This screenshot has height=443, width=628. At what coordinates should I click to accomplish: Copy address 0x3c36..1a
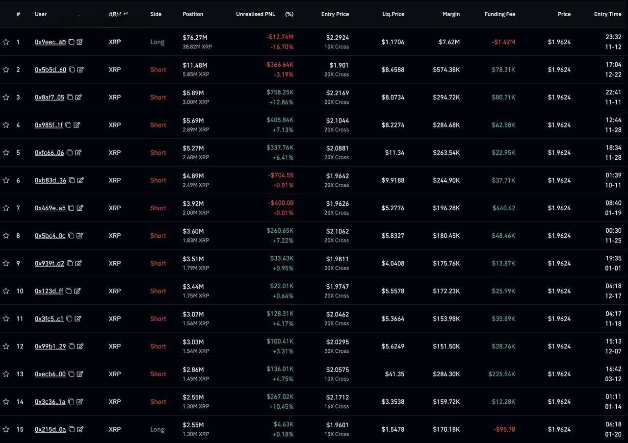[71, 402]
